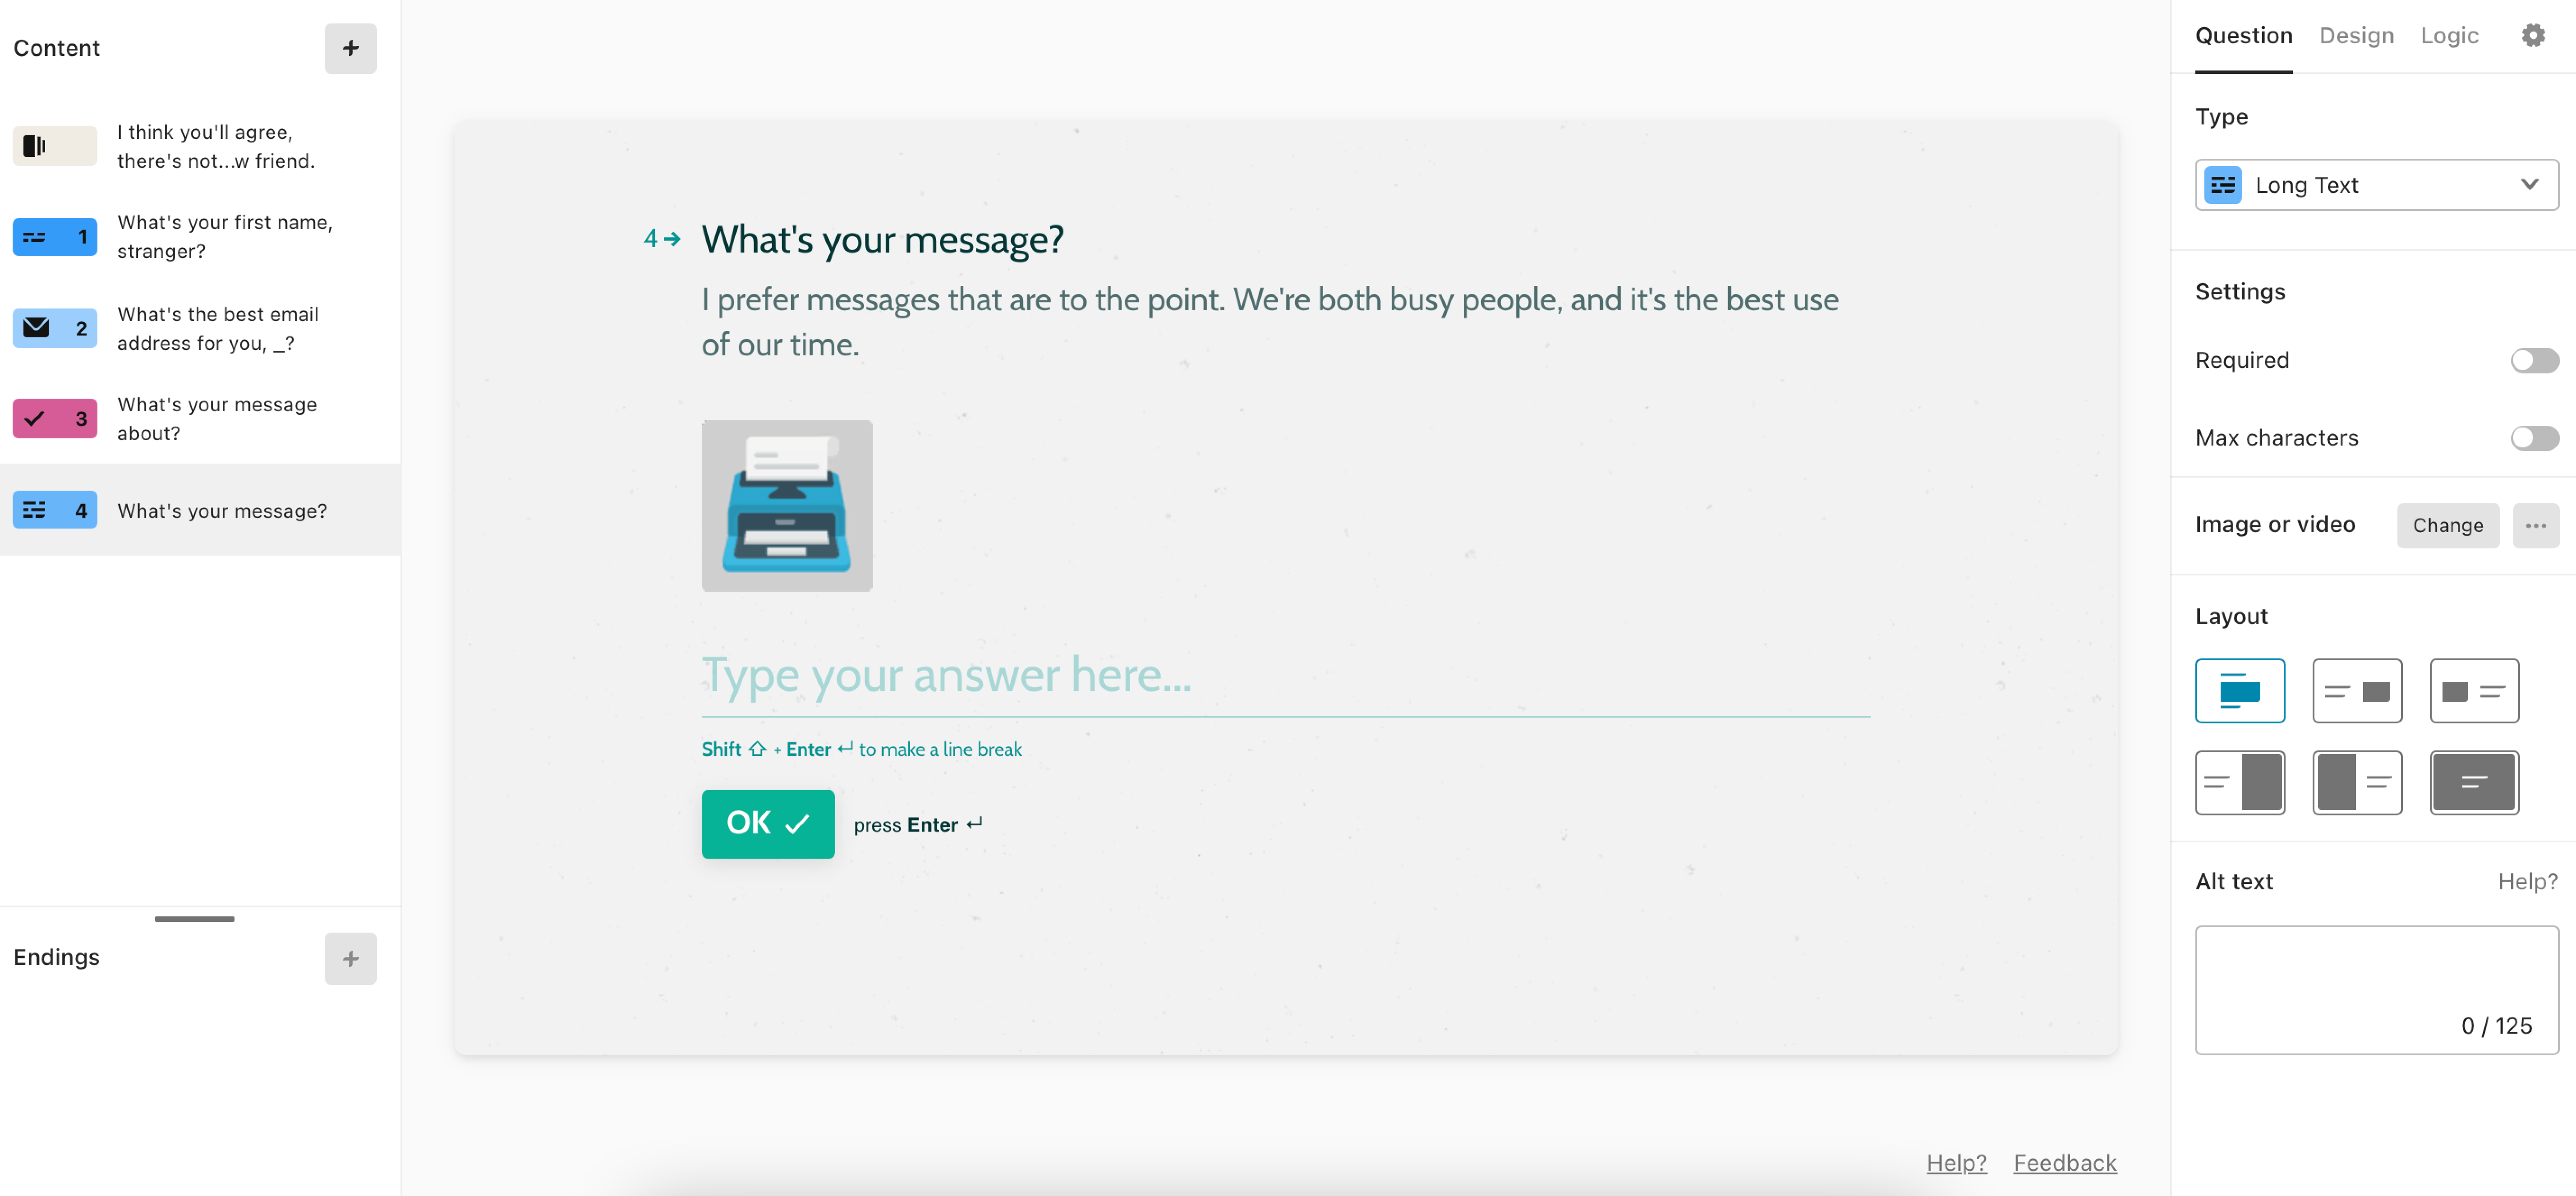Choose the split layout with image left
The image size is (2576, 1196).
pos(2356,783)
